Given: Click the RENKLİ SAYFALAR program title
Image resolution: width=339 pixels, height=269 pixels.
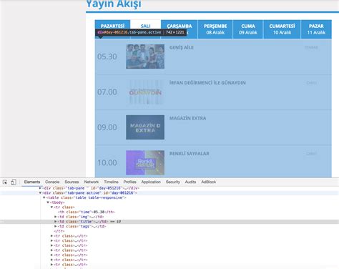Looking at the screenshot, I should click(190, 153).
